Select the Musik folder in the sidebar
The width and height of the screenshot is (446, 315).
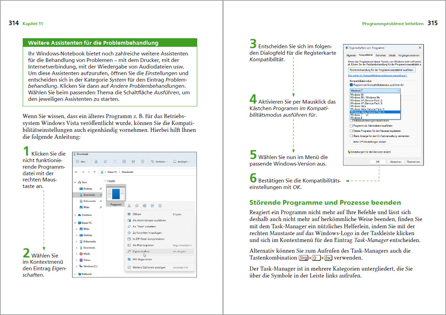[86, 254]
